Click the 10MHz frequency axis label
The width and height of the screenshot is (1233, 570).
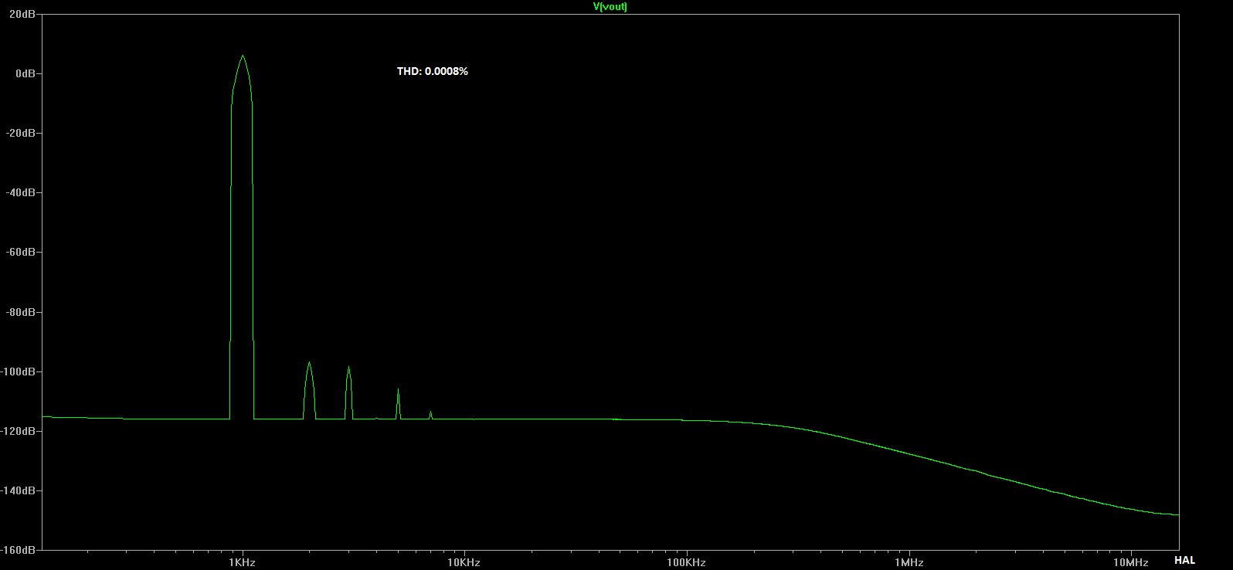[1131, 562]
